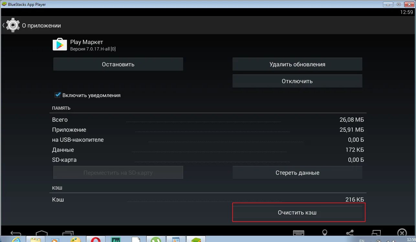This screenshot has width=416, height=242.
Task: Click the Очистить кэш button
Action: [297, 213]
